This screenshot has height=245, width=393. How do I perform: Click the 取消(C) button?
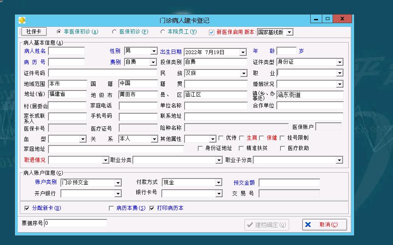click(325, 225)
